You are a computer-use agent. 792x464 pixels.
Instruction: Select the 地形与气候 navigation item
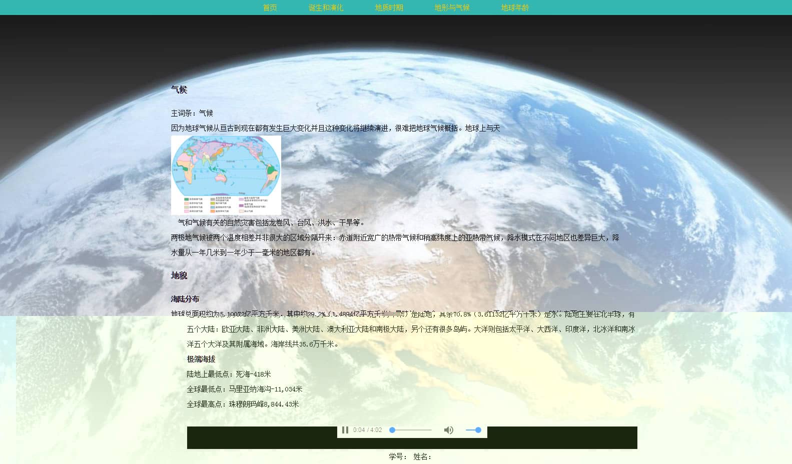coord(452,7)
